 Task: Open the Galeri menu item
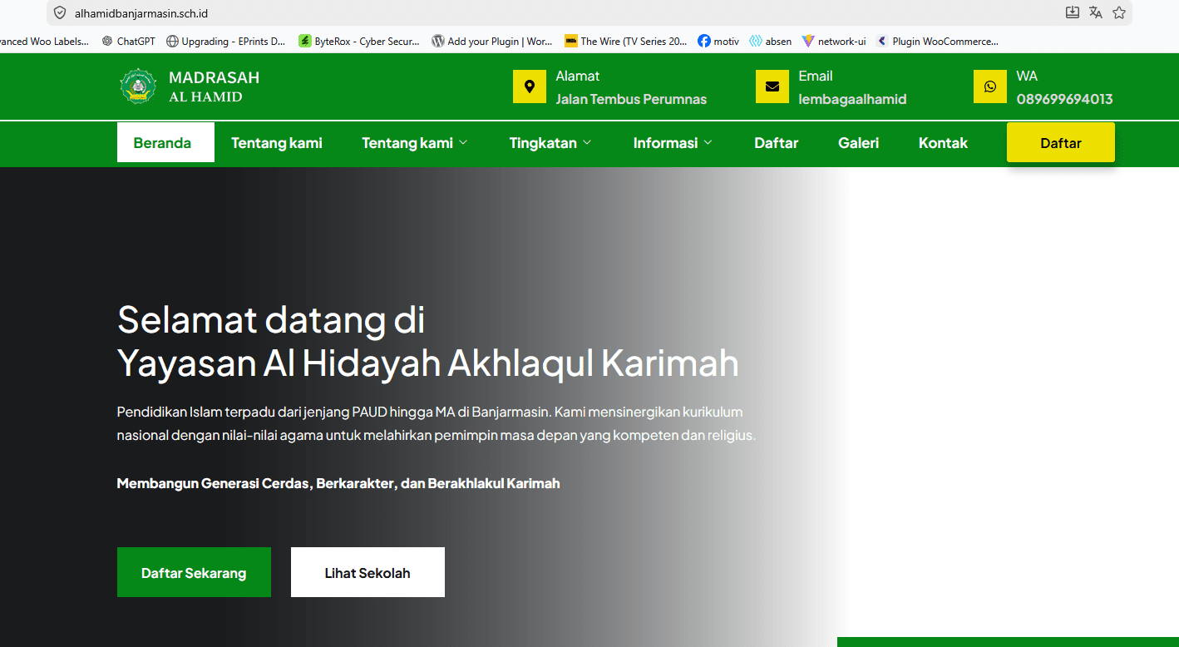pyautogui.click(x=858, y=142)
